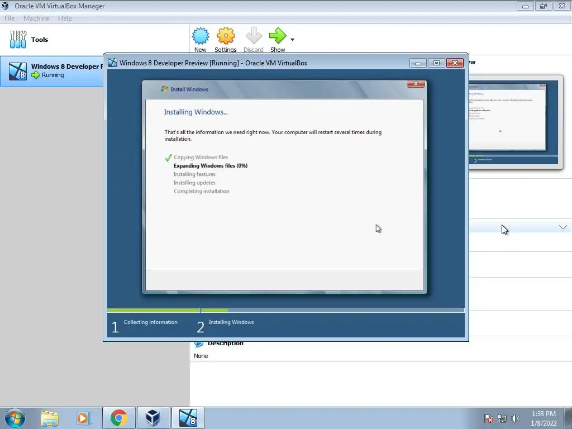Click the network tray icon
Image resolution: width=572 pixels, height=429 pixels.
[x=502, y=418]
